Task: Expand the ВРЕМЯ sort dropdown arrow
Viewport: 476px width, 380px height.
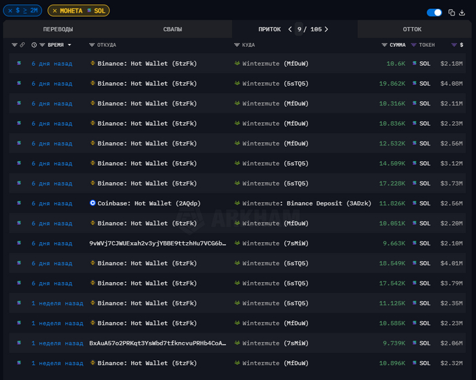Action: click(69, 45)
